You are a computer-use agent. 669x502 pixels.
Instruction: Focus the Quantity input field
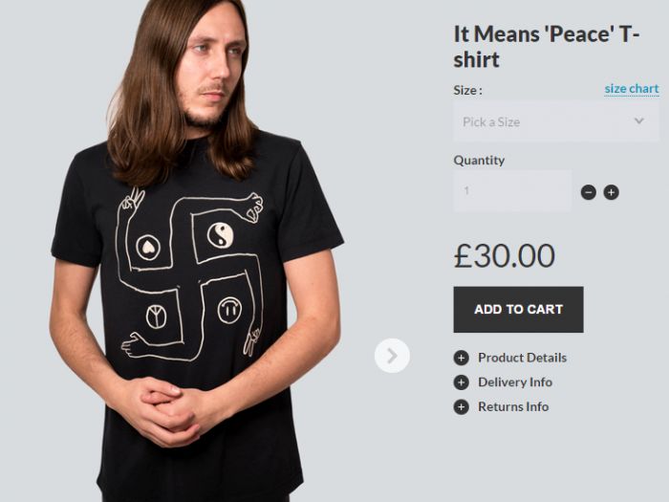pos(512,191)
